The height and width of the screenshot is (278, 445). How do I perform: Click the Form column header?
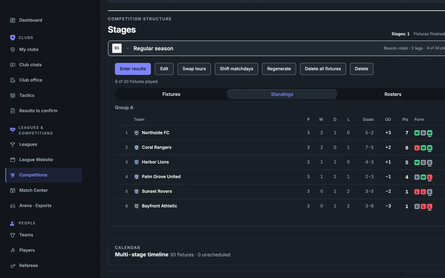click(x=419, y=119)
